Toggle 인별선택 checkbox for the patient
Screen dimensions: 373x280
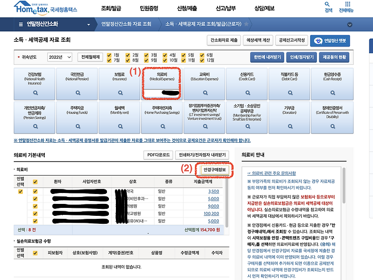pos(20,191)
